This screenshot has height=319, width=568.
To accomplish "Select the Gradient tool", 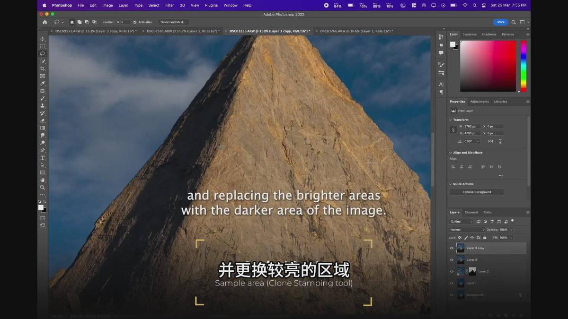I will coord(43,128).
